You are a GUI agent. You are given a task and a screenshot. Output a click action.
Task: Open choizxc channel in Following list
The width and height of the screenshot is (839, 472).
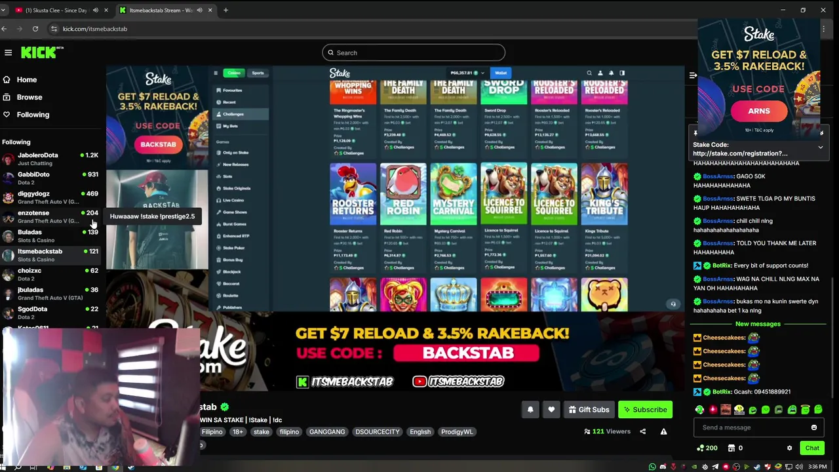(50, 274)
